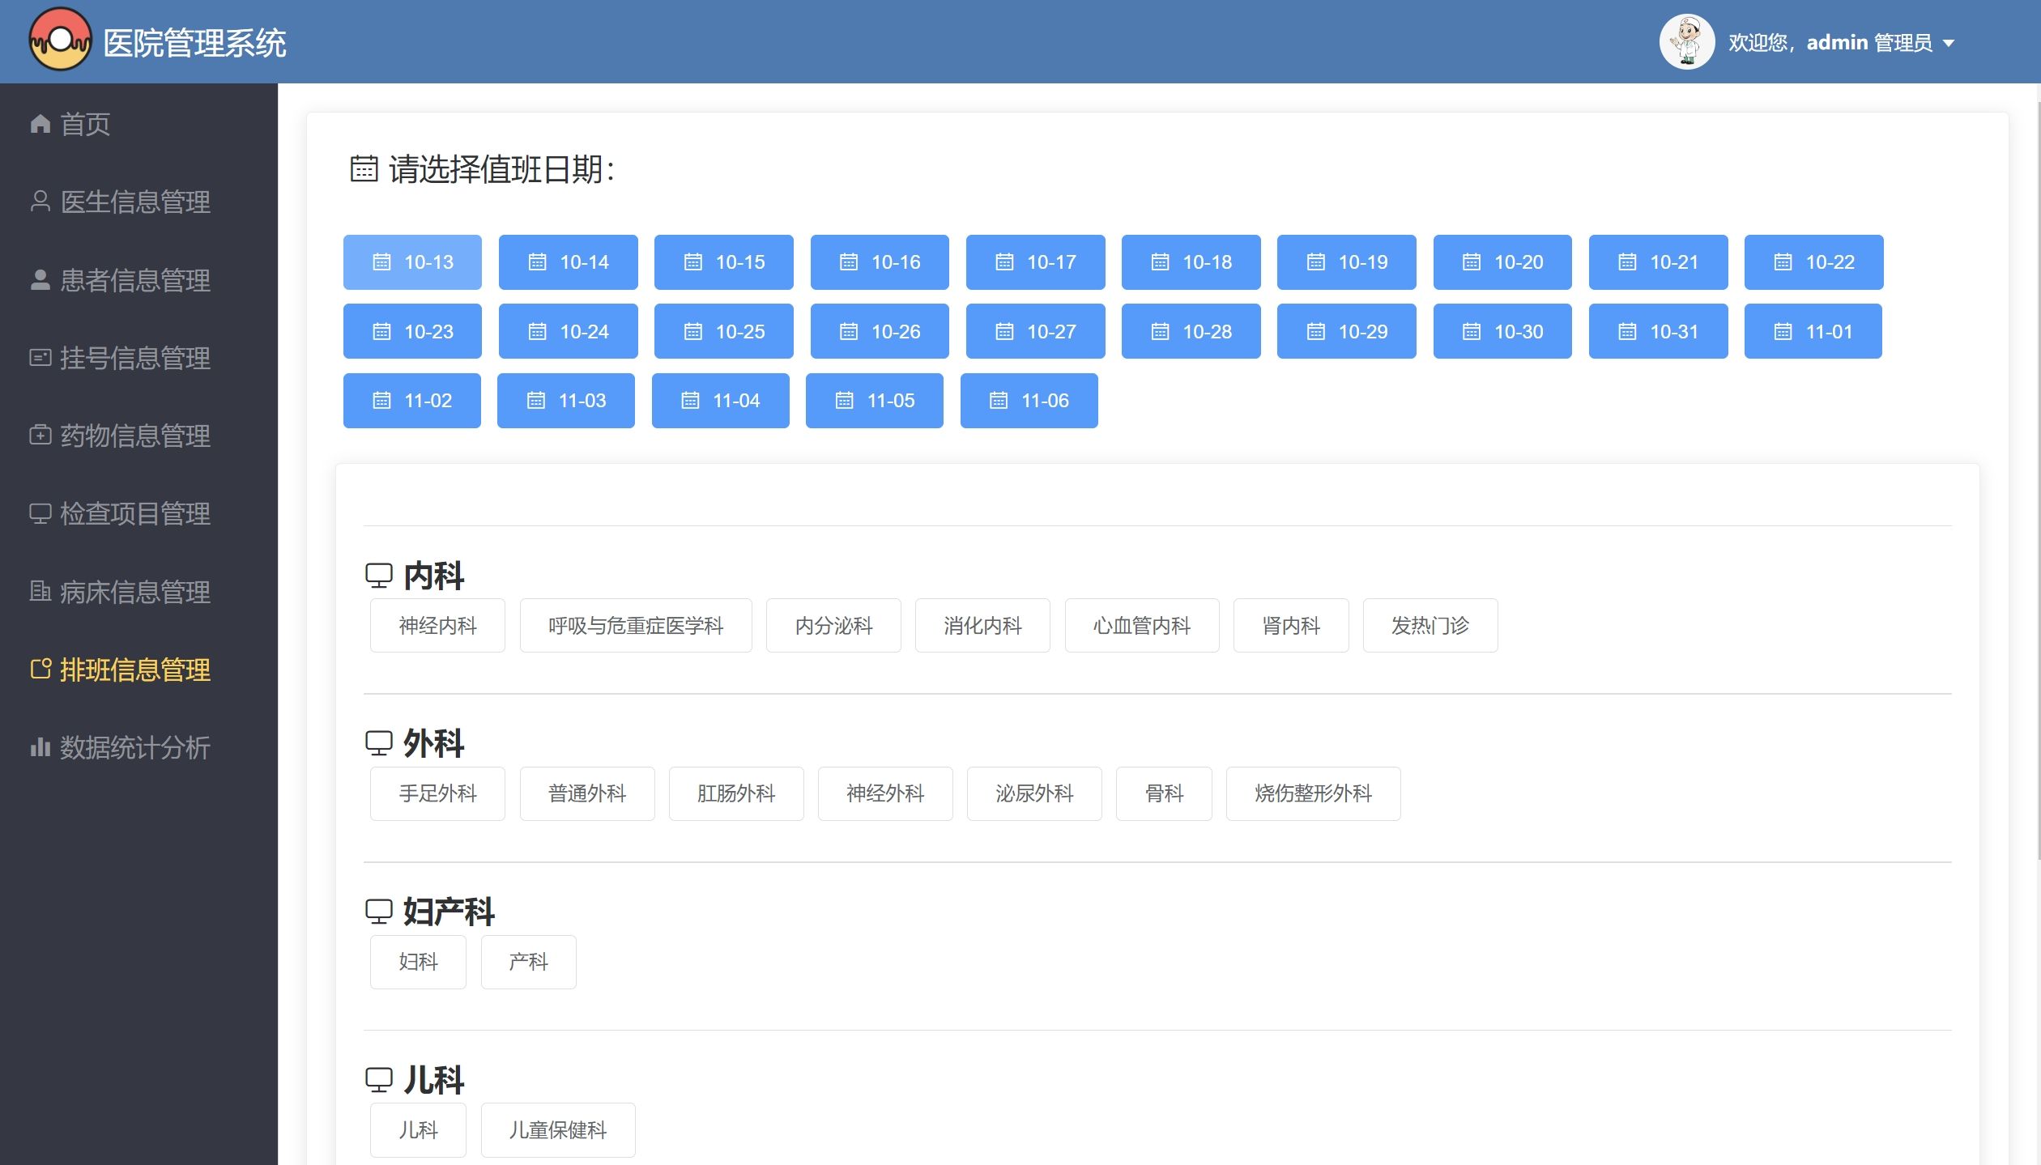Choose the 10-31 date button
The height and width of the screenshot is (1165, 2041).
click(1658, 331)
